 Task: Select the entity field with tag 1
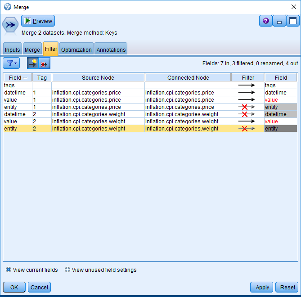[x=18, y=107]
